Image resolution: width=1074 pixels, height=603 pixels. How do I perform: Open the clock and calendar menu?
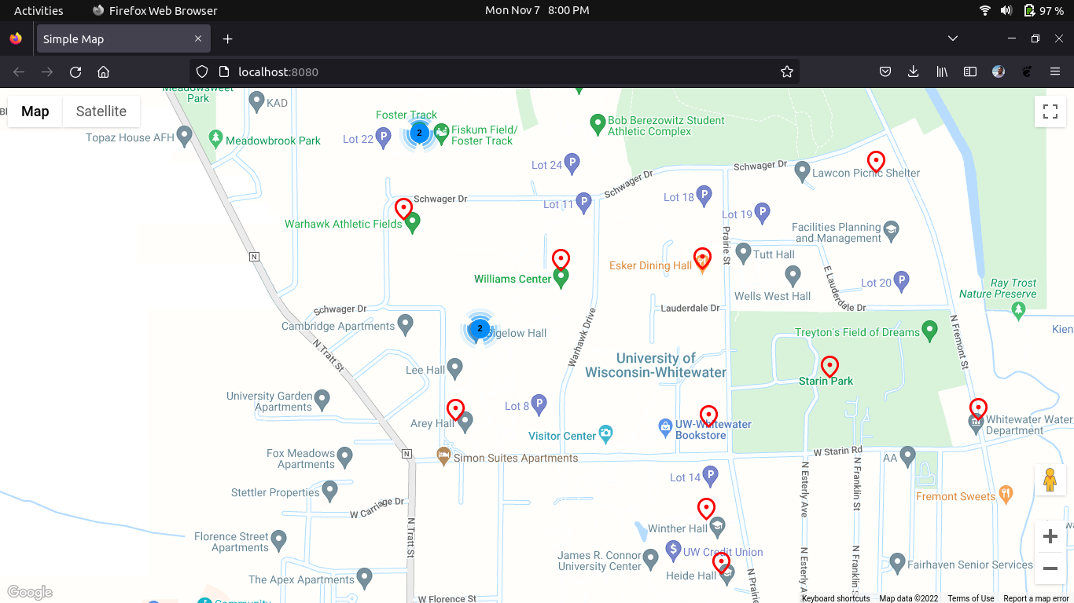pyautogui.click(x=537, y=10)
